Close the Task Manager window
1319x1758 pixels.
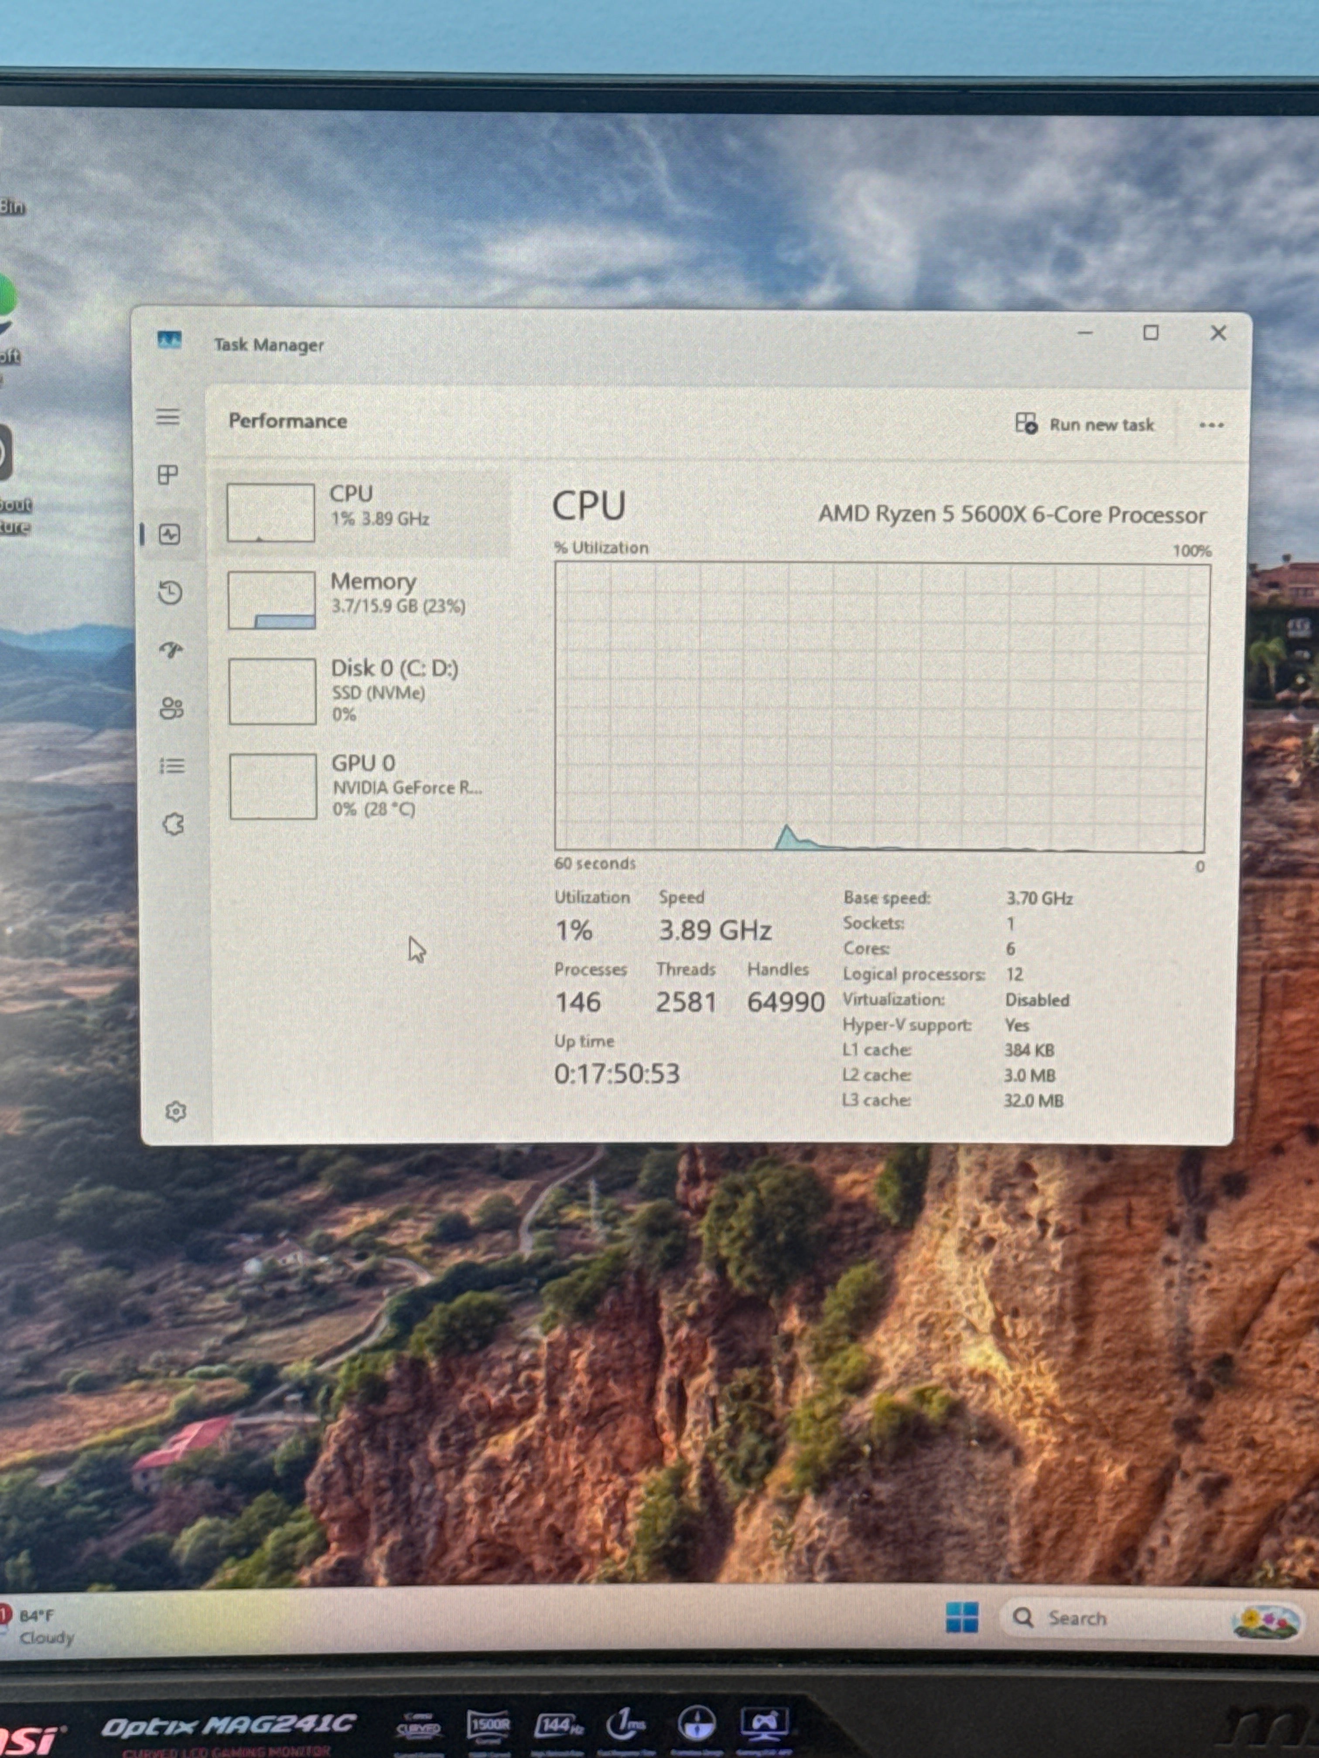tap(1218, 333)
